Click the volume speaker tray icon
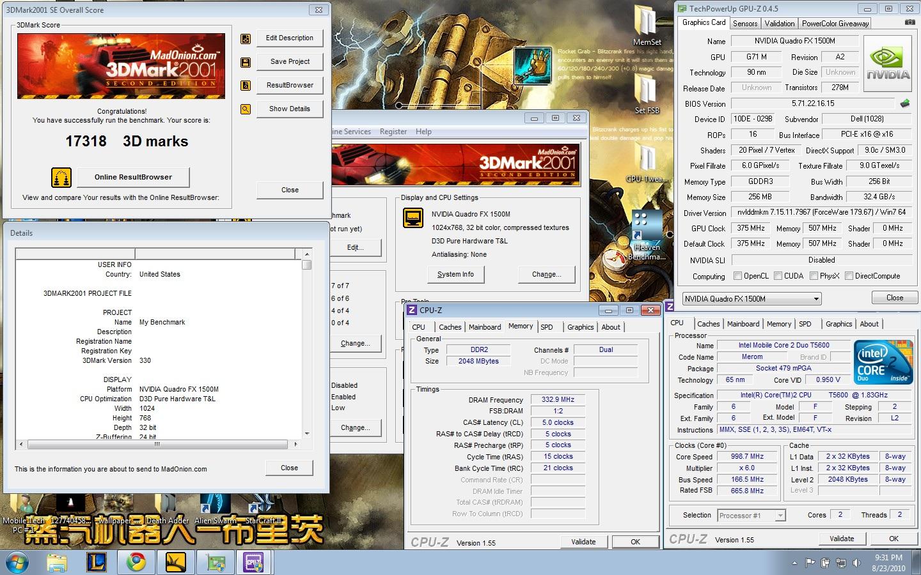This screenshot has height=575, width=921. pos(856,563)
